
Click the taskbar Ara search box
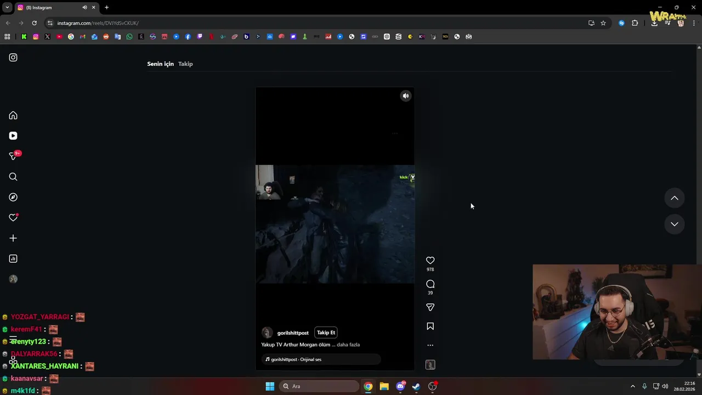[x=319, y=386]
